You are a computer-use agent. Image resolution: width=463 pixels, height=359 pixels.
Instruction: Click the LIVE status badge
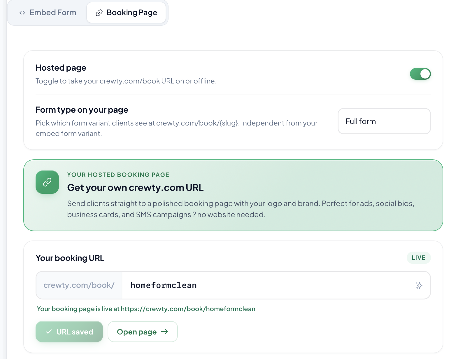coord(419,258)
